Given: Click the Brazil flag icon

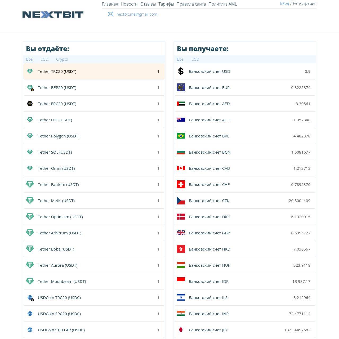Looking at the screenshot, I should click(181, 136).
